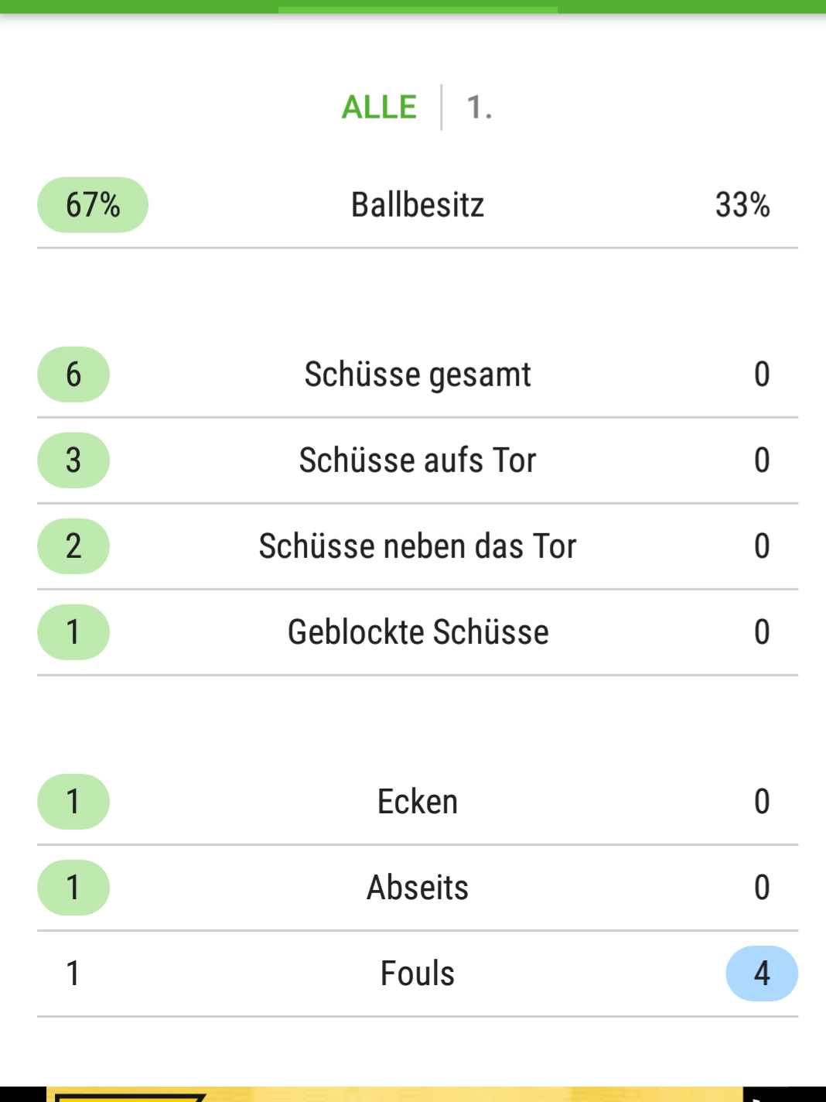Tap the 67% possession badge
Screen dimensions: 826x1102
(93, 205)
